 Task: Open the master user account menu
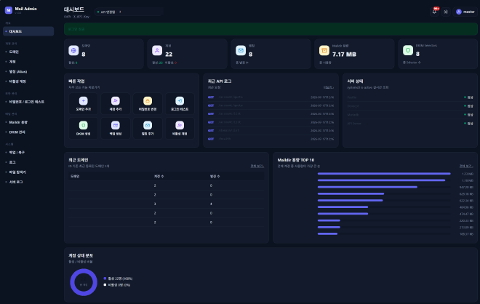pos(465,12)
